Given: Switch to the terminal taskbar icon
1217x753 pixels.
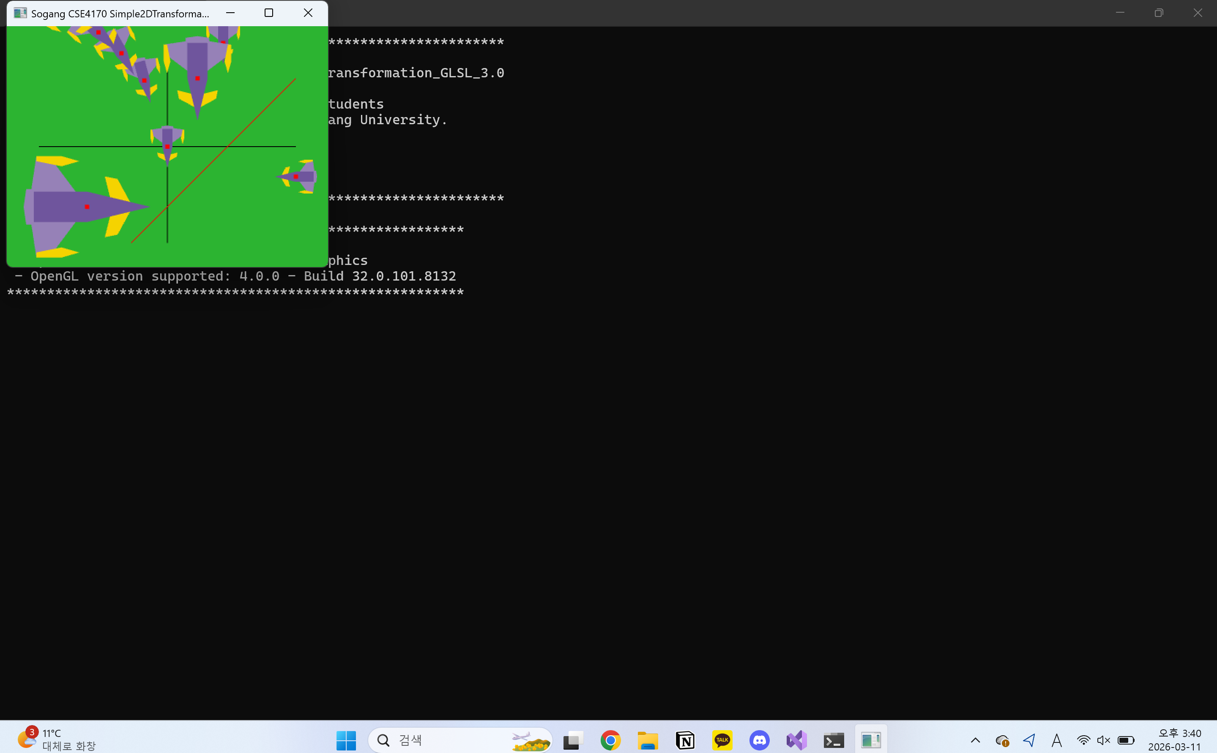Looking at the screenshot, I should click(x=834, y=740).
